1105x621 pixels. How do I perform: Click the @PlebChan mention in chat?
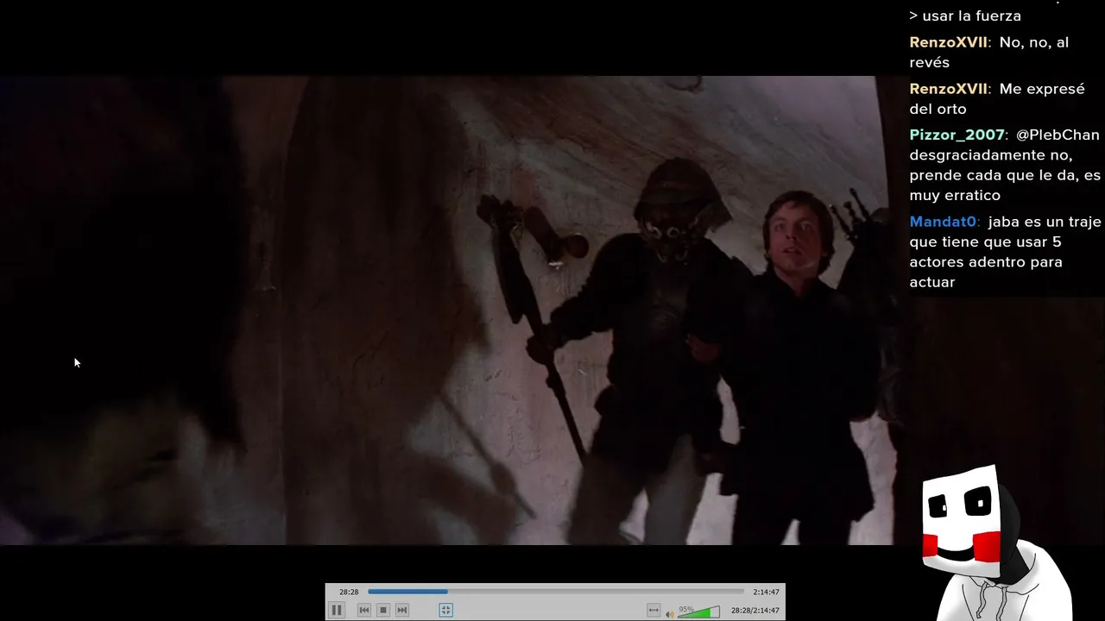[1058, 135]
